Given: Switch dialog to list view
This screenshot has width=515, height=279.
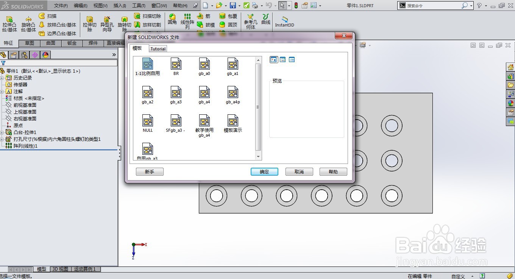Looking at the screenshot, I should click(283, 60).
